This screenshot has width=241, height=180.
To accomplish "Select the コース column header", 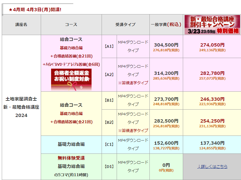I will tap(71, 24).
